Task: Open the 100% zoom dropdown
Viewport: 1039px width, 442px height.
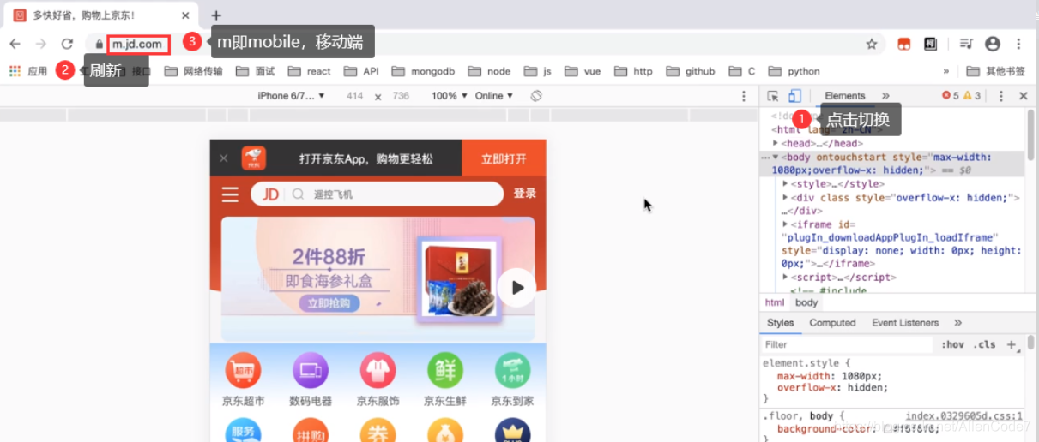Action: click(x=450, y=96)
